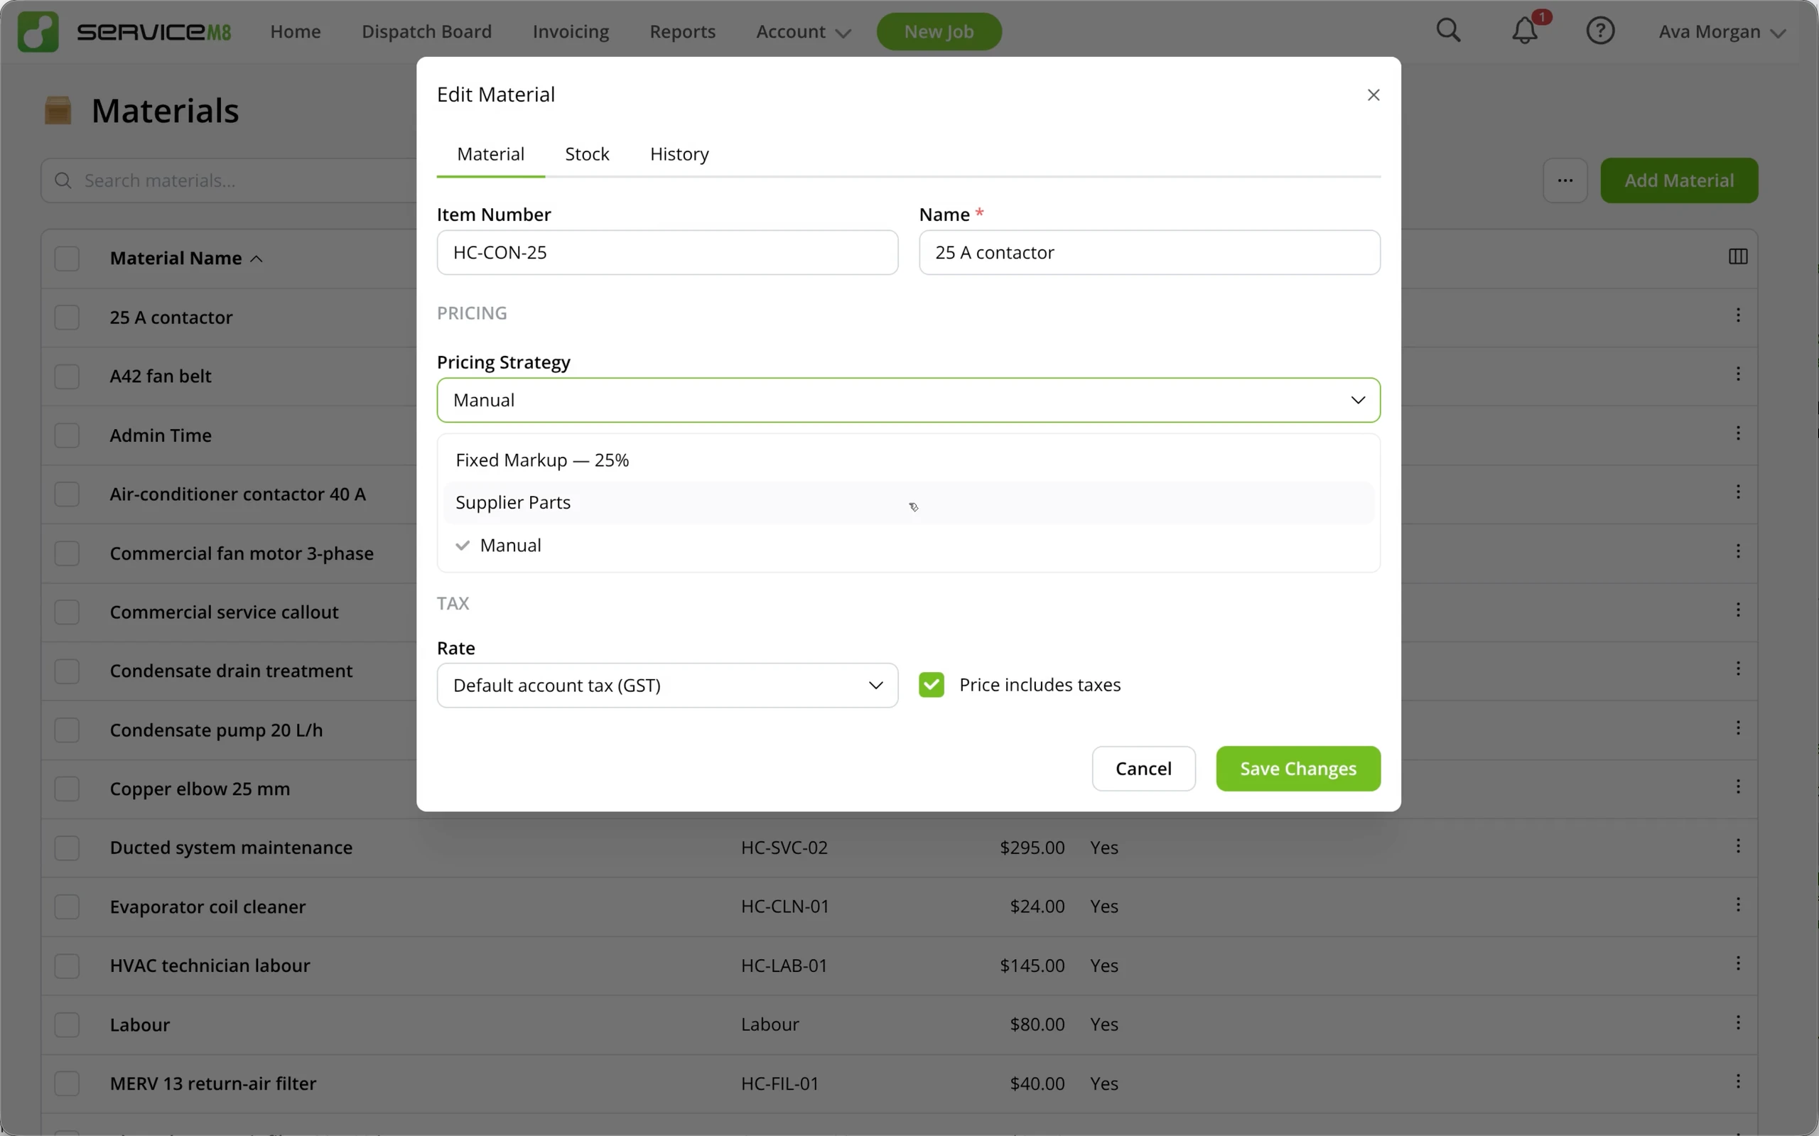
Task: Open the more options ellipsis button beside Add Material
Action: (x=1565, y=180)
